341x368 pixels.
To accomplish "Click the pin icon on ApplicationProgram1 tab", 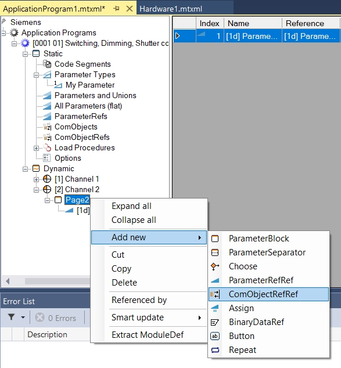I will (x=116, y=9).
